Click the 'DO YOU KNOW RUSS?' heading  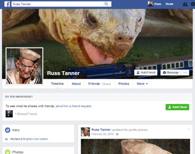pyautogui.click(x=19, y=97)
